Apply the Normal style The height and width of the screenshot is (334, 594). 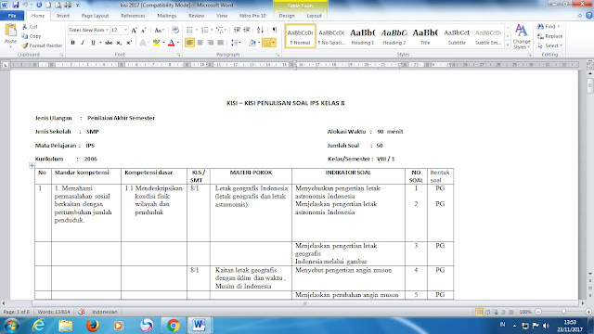(300, 36)
